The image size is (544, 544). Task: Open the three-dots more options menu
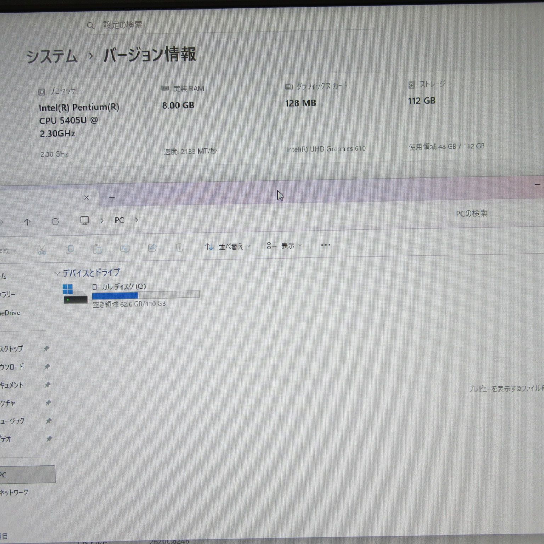(x=325, y=245)
